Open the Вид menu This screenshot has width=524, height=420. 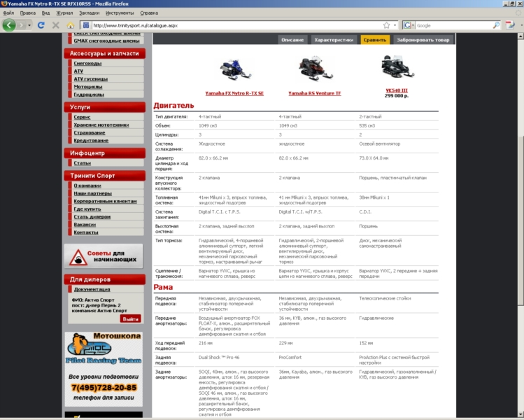pos(45,13)
